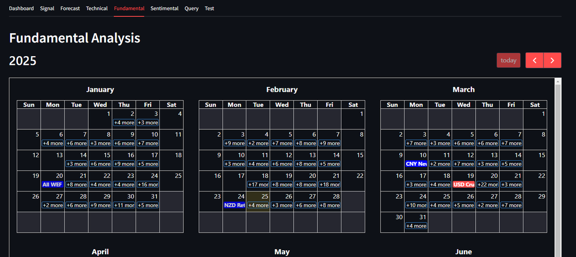Expand +7 more on March 28
Image resolution: width=576 pixels, height=257 pixels.
511,205
